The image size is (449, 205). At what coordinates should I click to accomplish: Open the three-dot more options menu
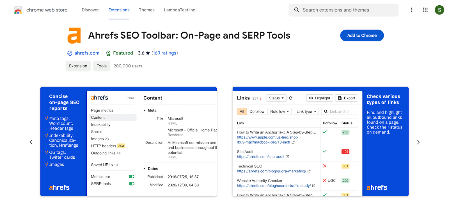[x=412, y=10]
